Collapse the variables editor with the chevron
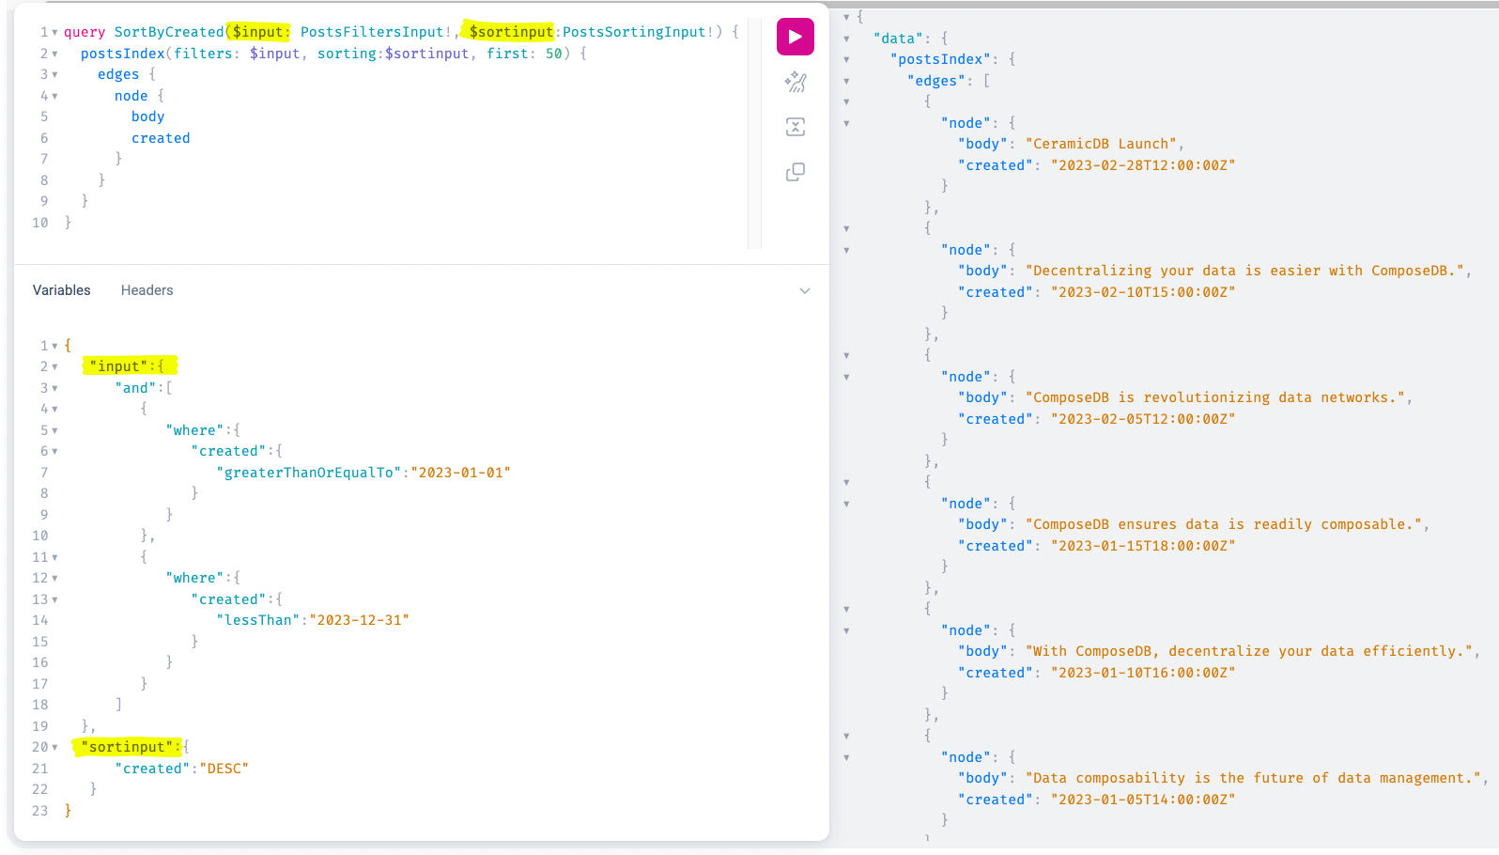Image resolution: width=1499 pixels, height=855 pixels. [x=805, y=291]
